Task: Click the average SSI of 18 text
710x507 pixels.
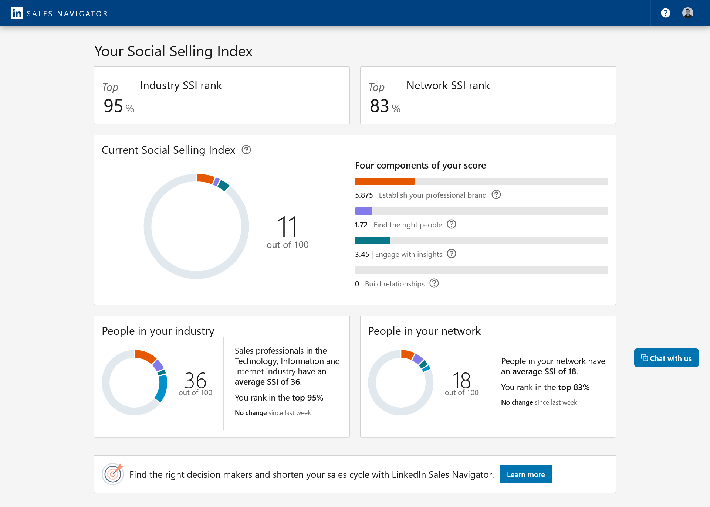Action: [x=545, y=371]
